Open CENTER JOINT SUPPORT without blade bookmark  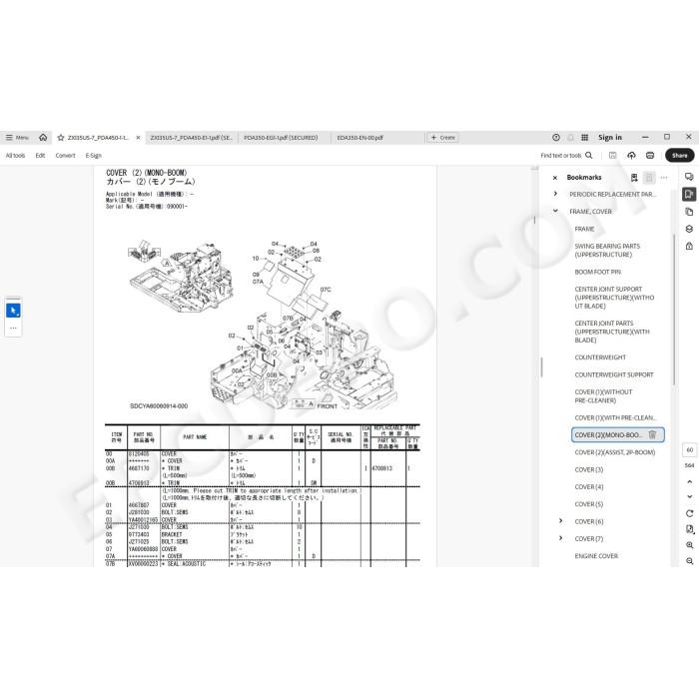pyautogui.click(x=614, y=298)
